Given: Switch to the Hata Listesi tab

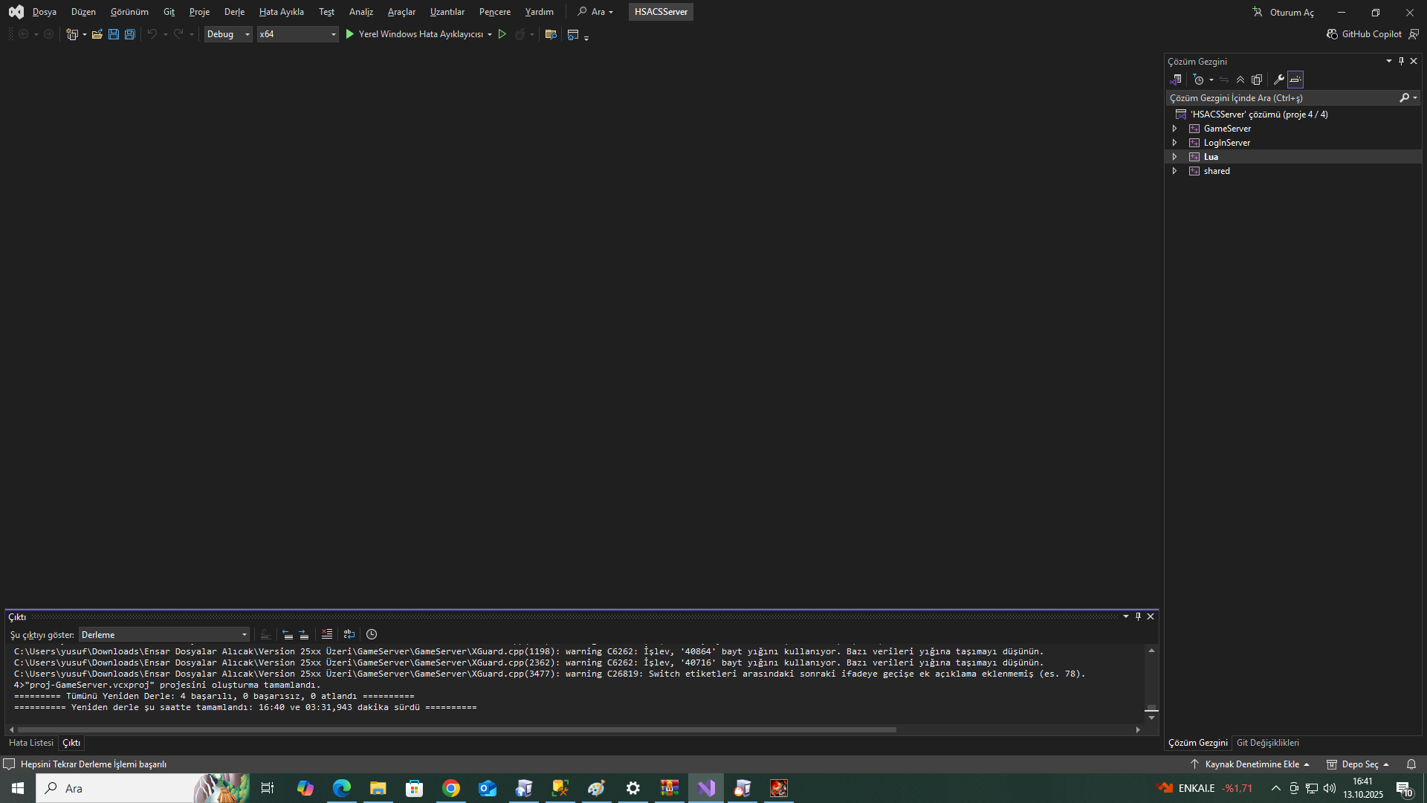Looking at the screenshot, I should (31, 743).
